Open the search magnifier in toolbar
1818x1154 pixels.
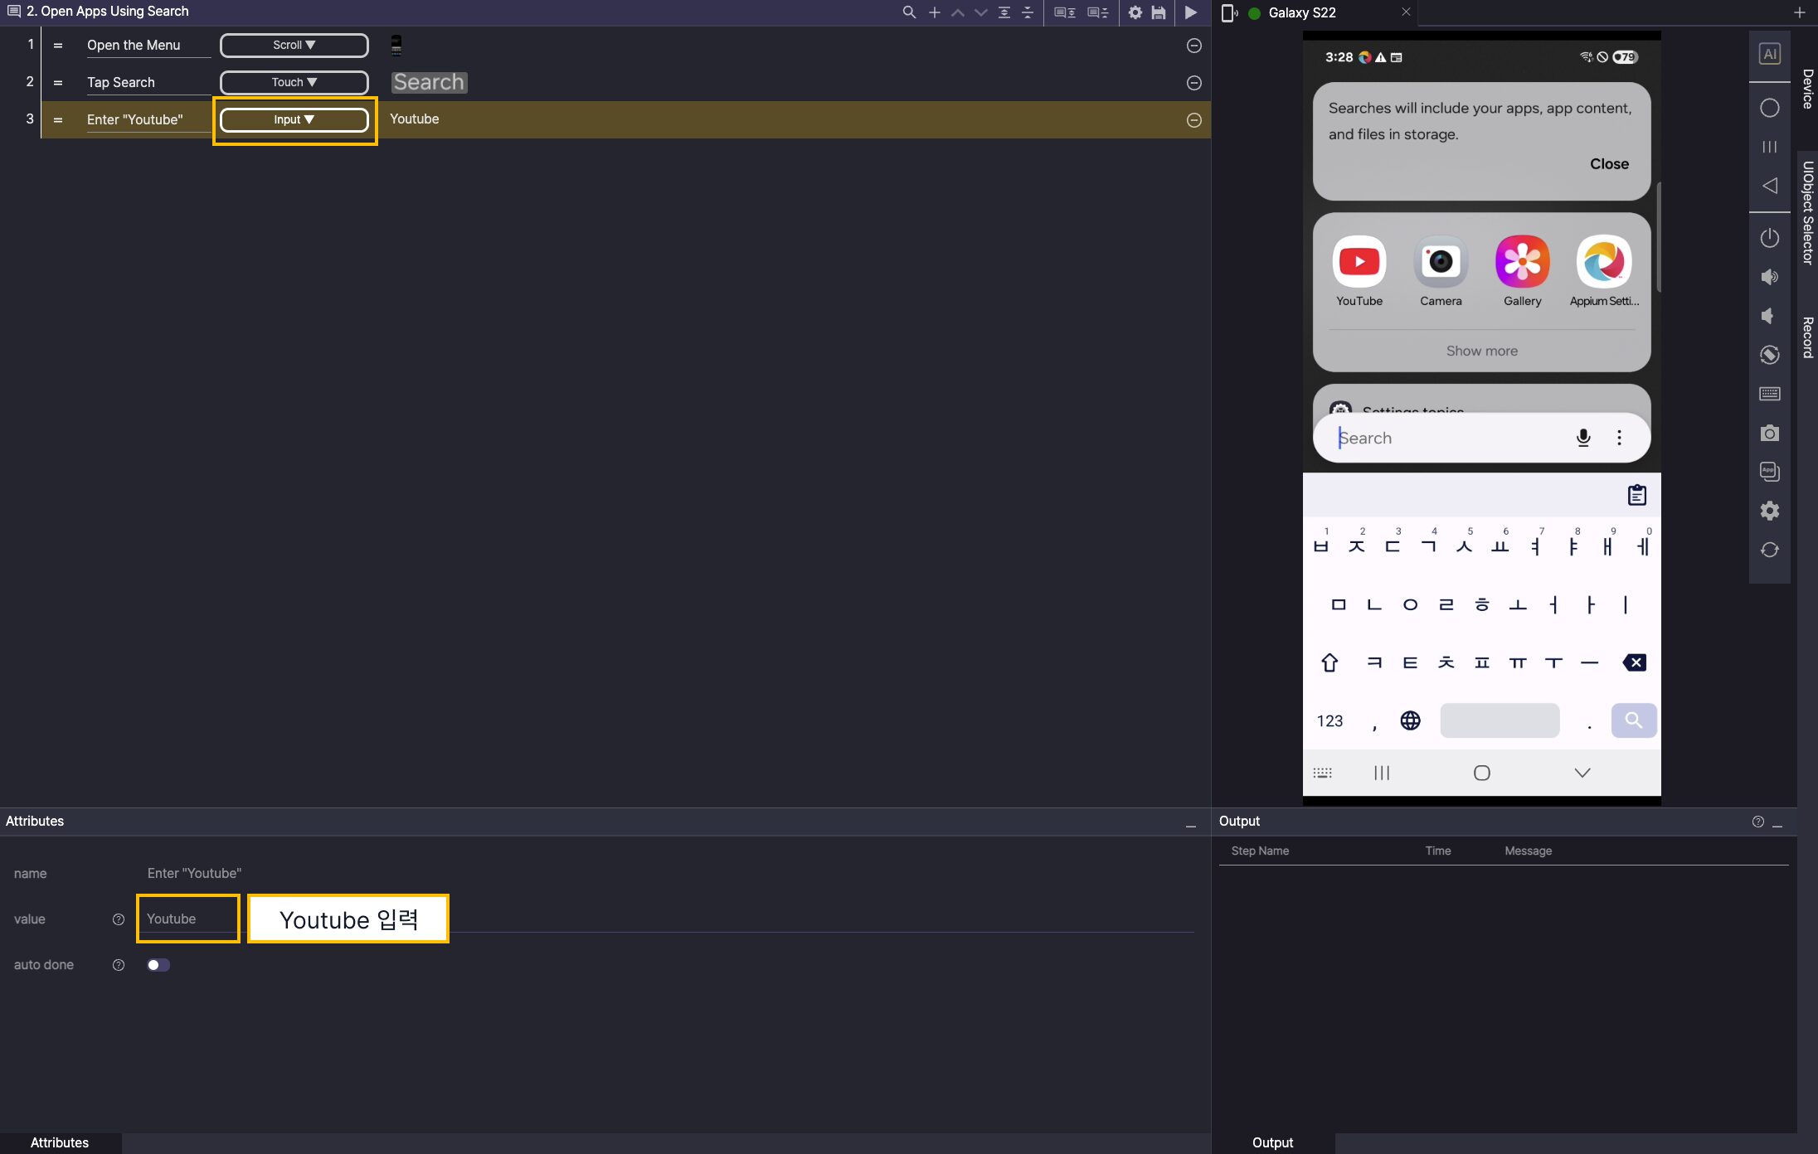909,12
